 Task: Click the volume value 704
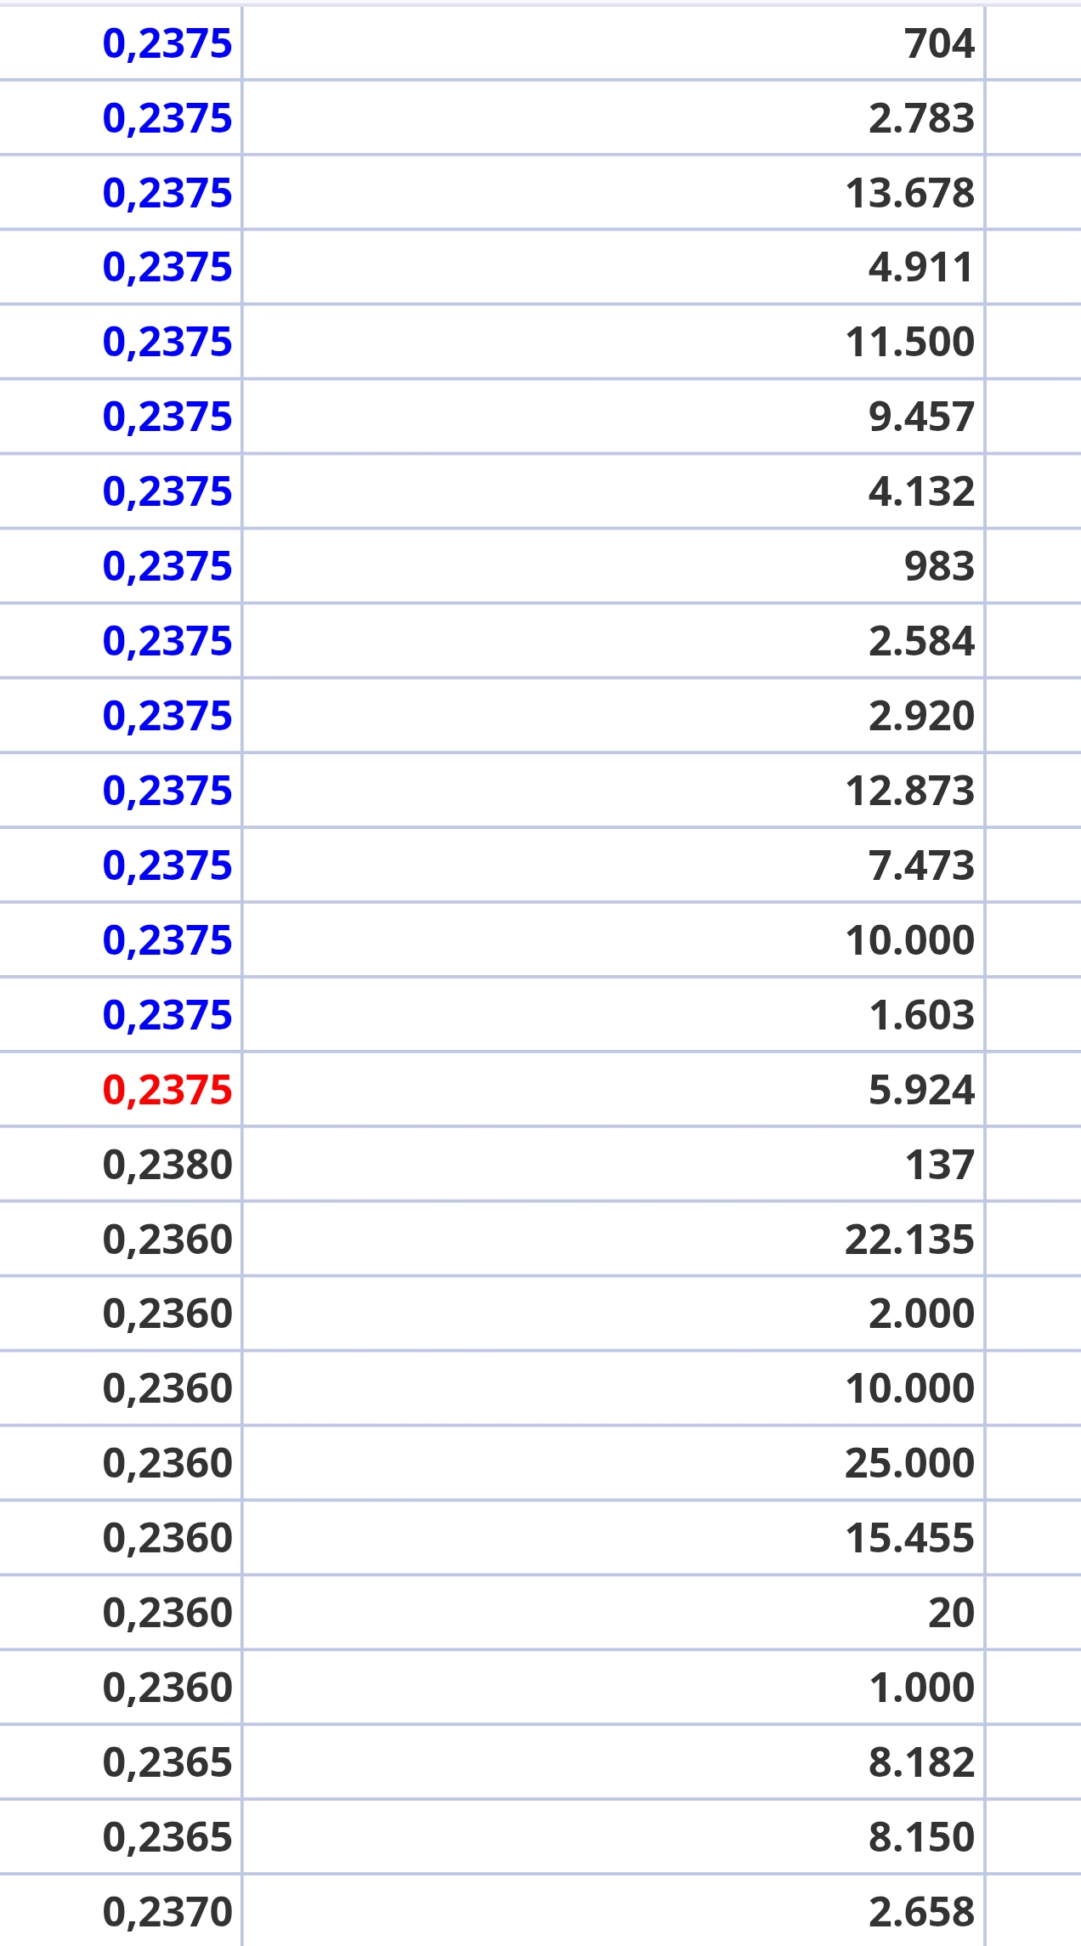click(x=939, y=43)
